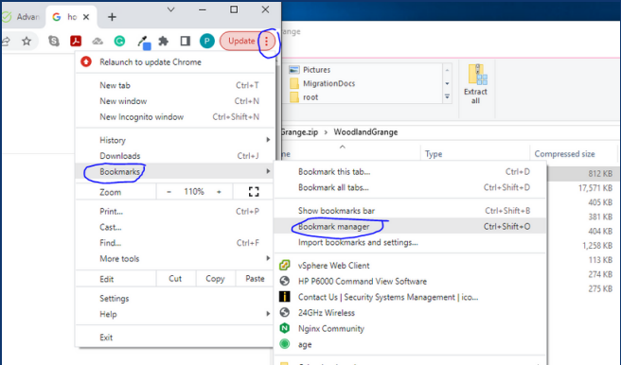The image size is (621, 365).
Task: Click WoodlandGrange in the breadcrumb path
Action: (x=365, y=132)
